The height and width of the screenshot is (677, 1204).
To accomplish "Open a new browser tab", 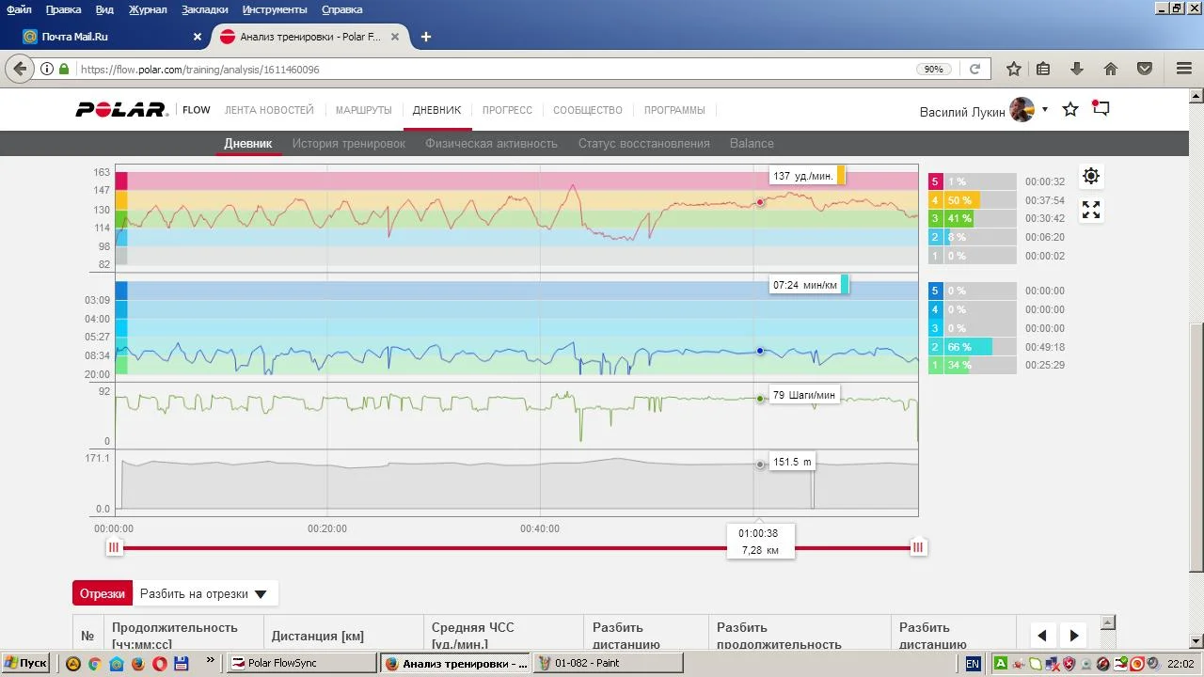I will pos(426,37).
